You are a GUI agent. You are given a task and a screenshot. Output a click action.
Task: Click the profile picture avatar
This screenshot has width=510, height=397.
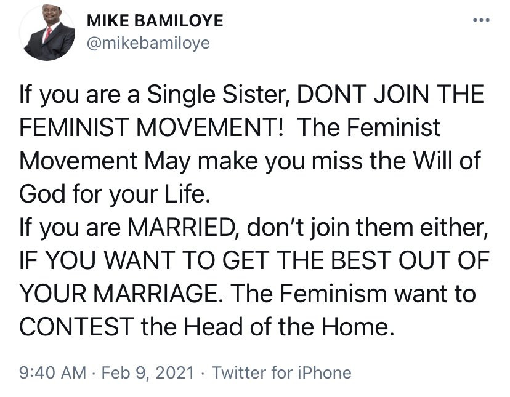click(x=47, y=35)
